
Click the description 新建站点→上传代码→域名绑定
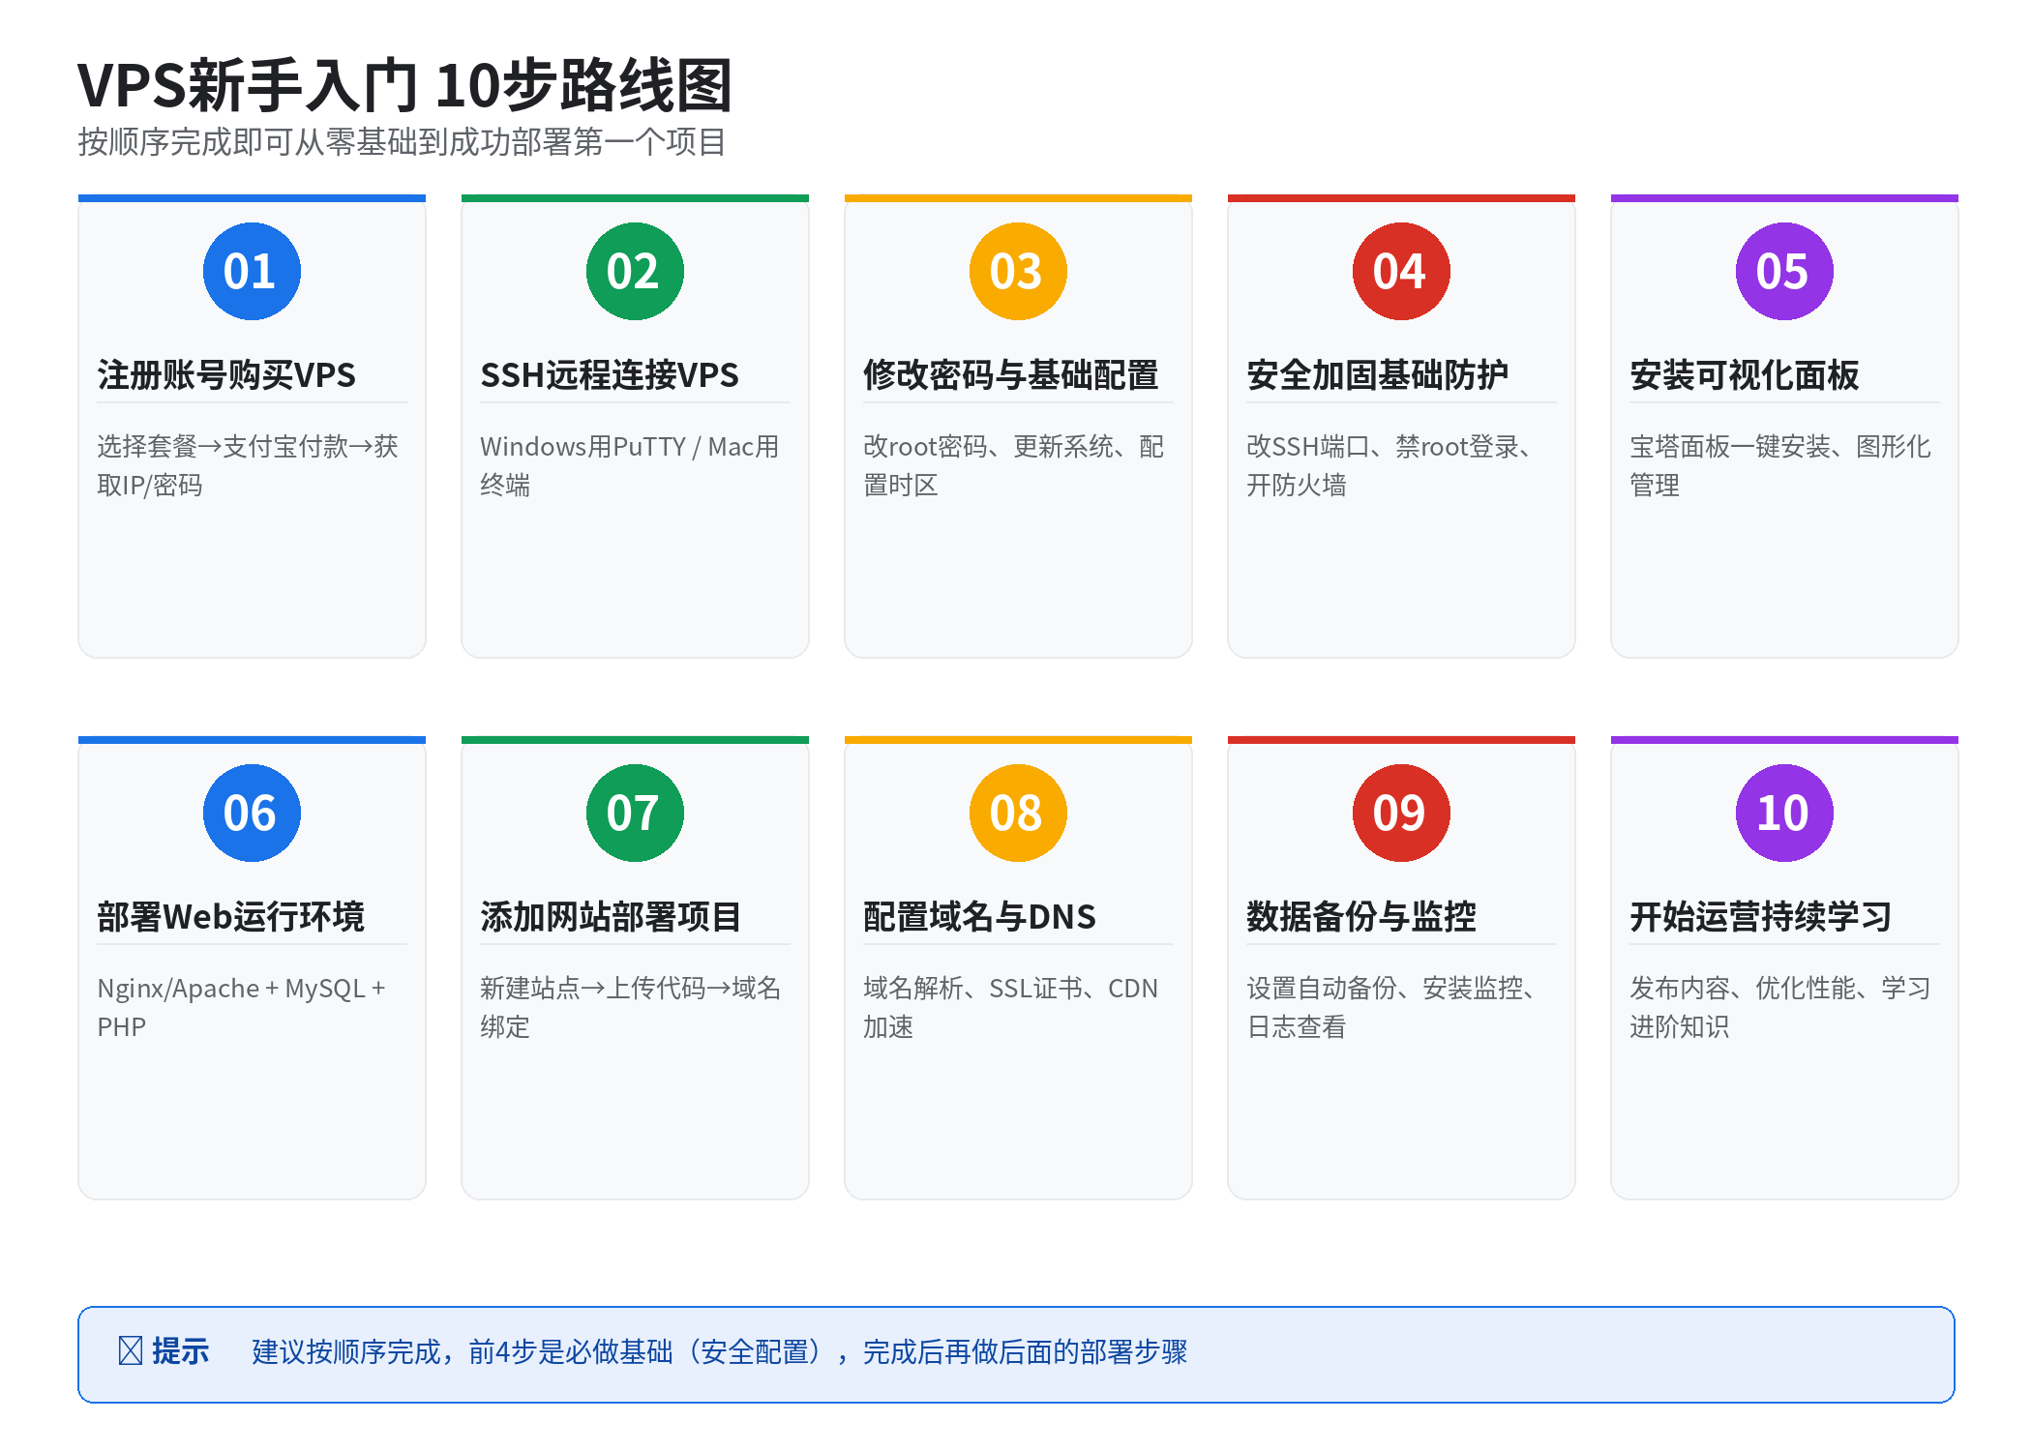(631, 1007)
